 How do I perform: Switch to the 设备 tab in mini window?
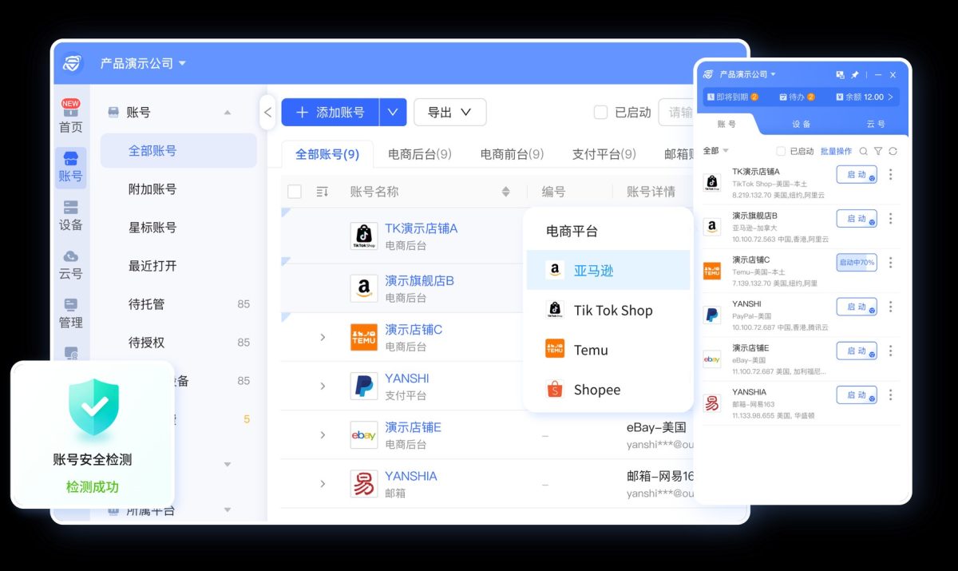coord(802,125)
